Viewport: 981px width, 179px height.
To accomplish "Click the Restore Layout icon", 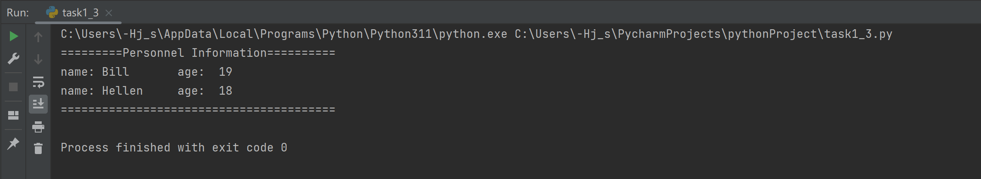I will click(x=14, y=115).
